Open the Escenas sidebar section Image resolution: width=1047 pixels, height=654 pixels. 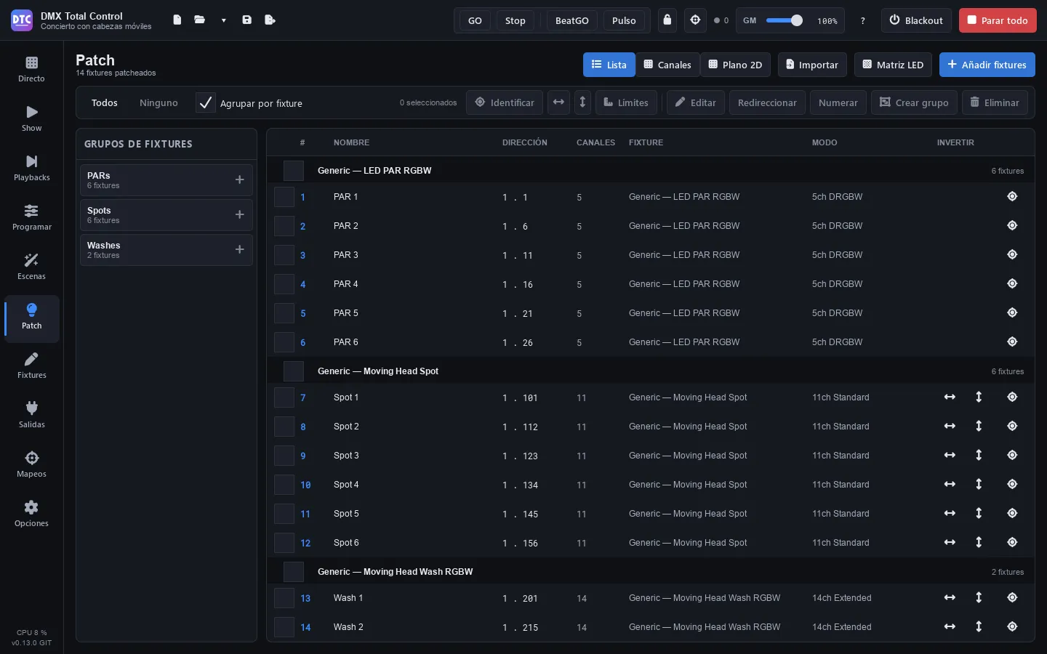pyautogui.click(x=31, y=267)
